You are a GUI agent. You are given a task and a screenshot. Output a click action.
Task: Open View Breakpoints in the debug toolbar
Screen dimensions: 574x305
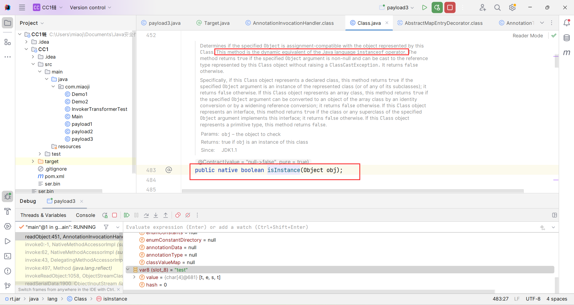tap(178, 215)
